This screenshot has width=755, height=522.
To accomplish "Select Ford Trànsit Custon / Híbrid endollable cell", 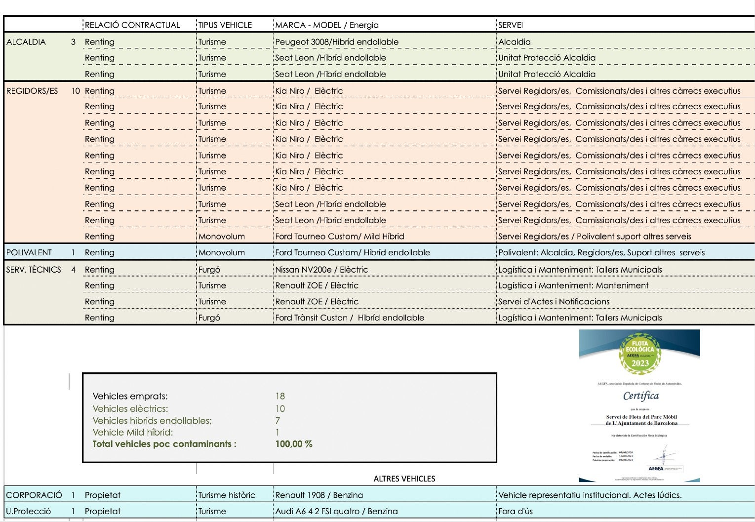I will click(x=350, y=318).
